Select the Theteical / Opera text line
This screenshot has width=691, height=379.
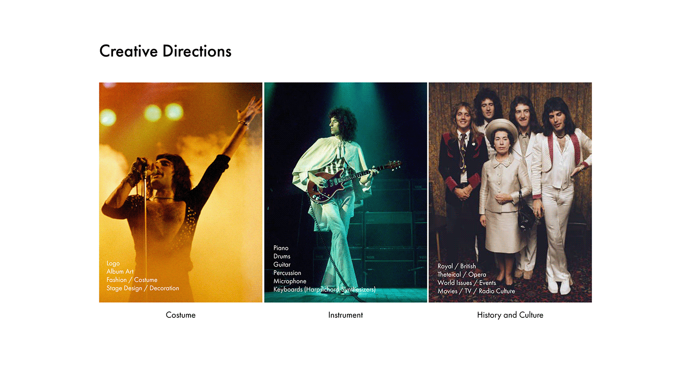coord(461,274)
